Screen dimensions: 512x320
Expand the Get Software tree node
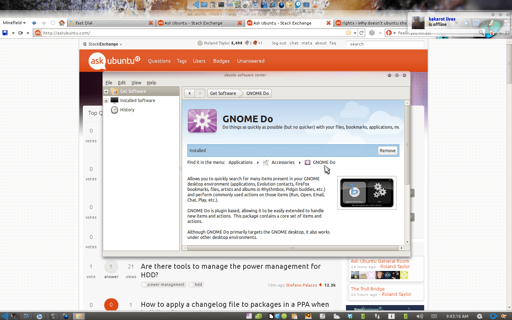tap(106, 91)
